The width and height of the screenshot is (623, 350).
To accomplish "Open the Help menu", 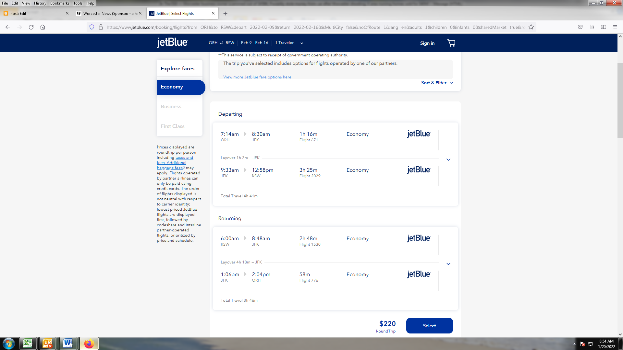I will pos(90,3).
